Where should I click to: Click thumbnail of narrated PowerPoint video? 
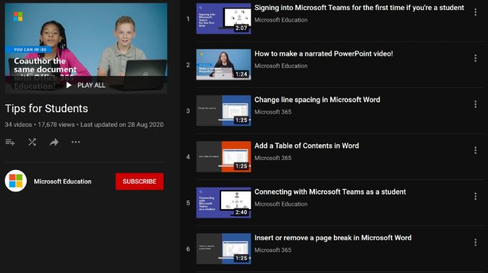click(x=224, y=65)
